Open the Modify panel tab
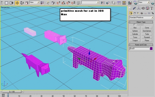 (134, 8)
